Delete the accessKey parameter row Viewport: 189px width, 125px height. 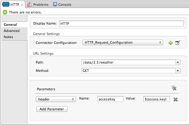175,99
